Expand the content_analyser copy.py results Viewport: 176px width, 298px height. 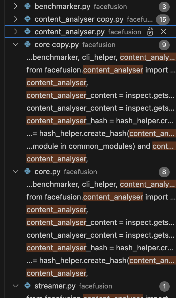pyautogui.click(x=16, y=19)
